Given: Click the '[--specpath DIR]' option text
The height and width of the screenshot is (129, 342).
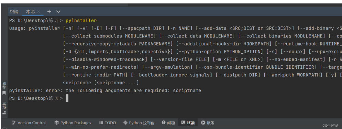Looking at the screenshot, I should [x=142, y=28].
